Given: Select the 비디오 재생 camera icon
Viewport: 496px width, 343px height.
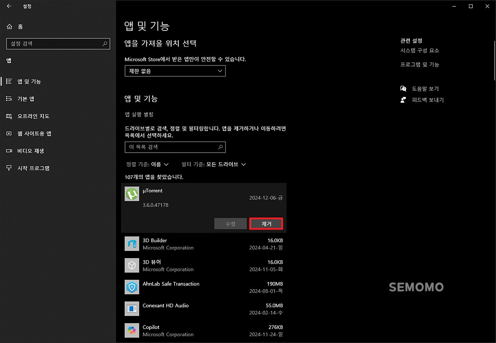Looking at the screenshot, I should 9,151.
